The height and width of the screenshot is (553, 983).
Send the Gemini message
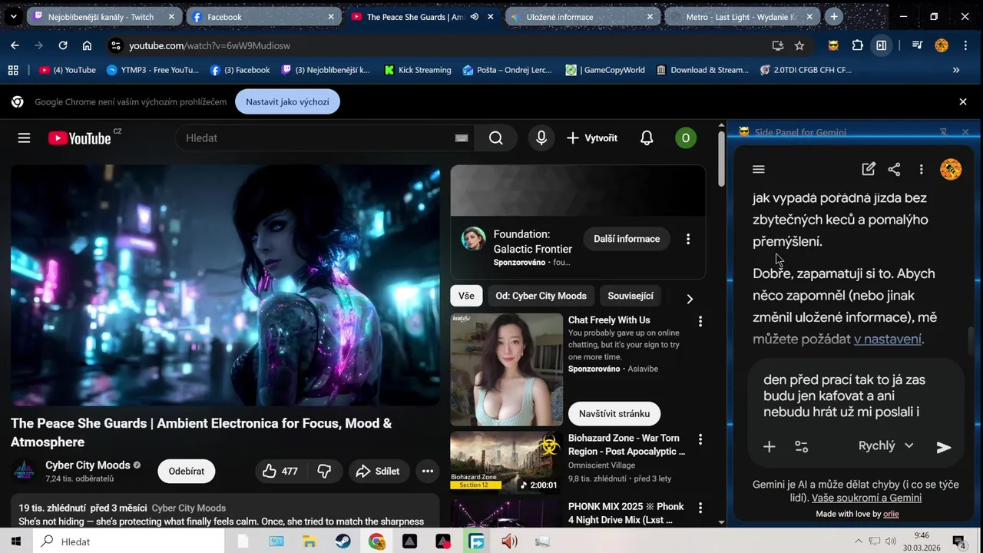(x=944, y=447)
